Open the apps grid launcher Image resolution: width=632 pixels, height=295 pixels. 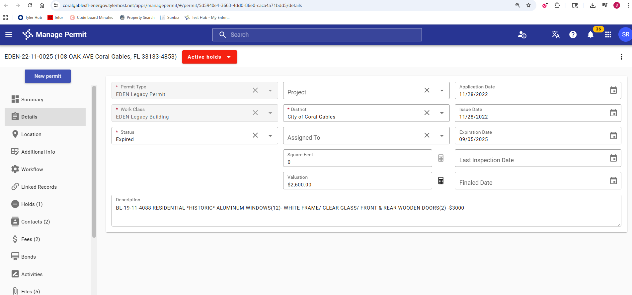coord(608,35)
